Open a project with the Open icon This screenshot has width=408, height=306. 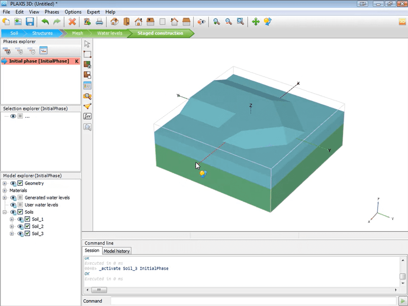point(18,22)
